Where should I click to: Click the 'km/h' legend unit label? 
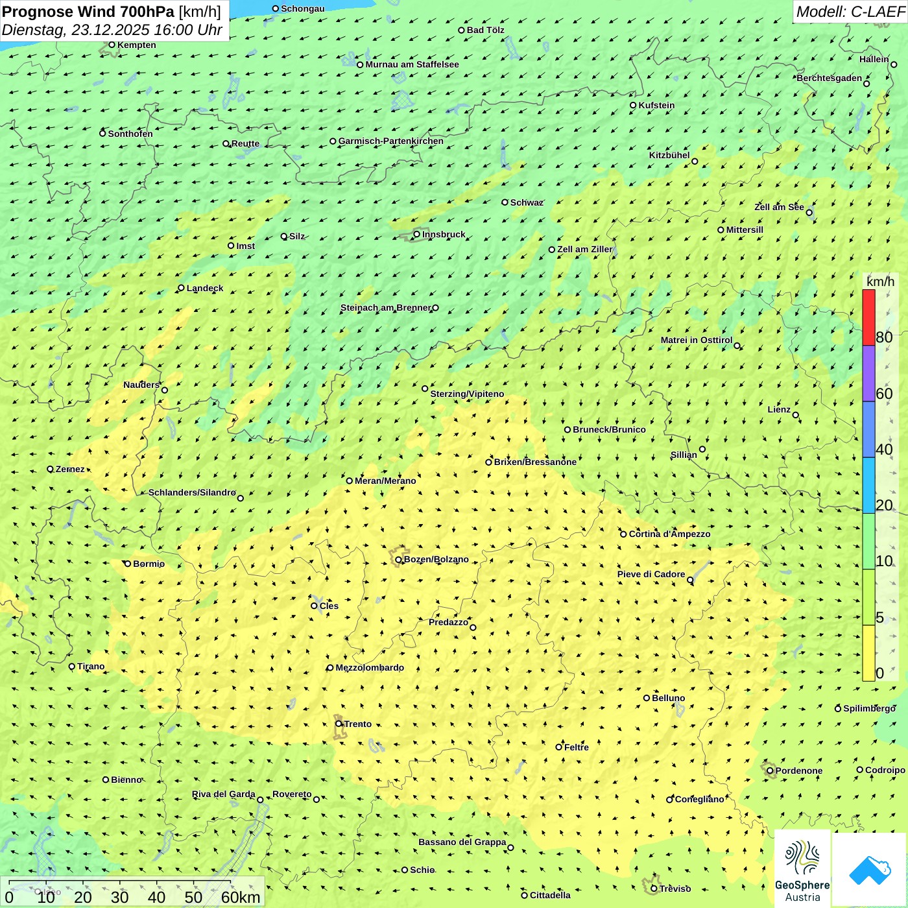coord(880,281)
